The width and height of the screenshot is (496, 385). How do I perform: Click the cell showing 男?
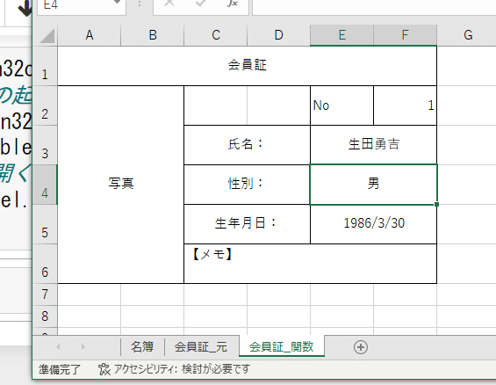(x=374, y=185)
